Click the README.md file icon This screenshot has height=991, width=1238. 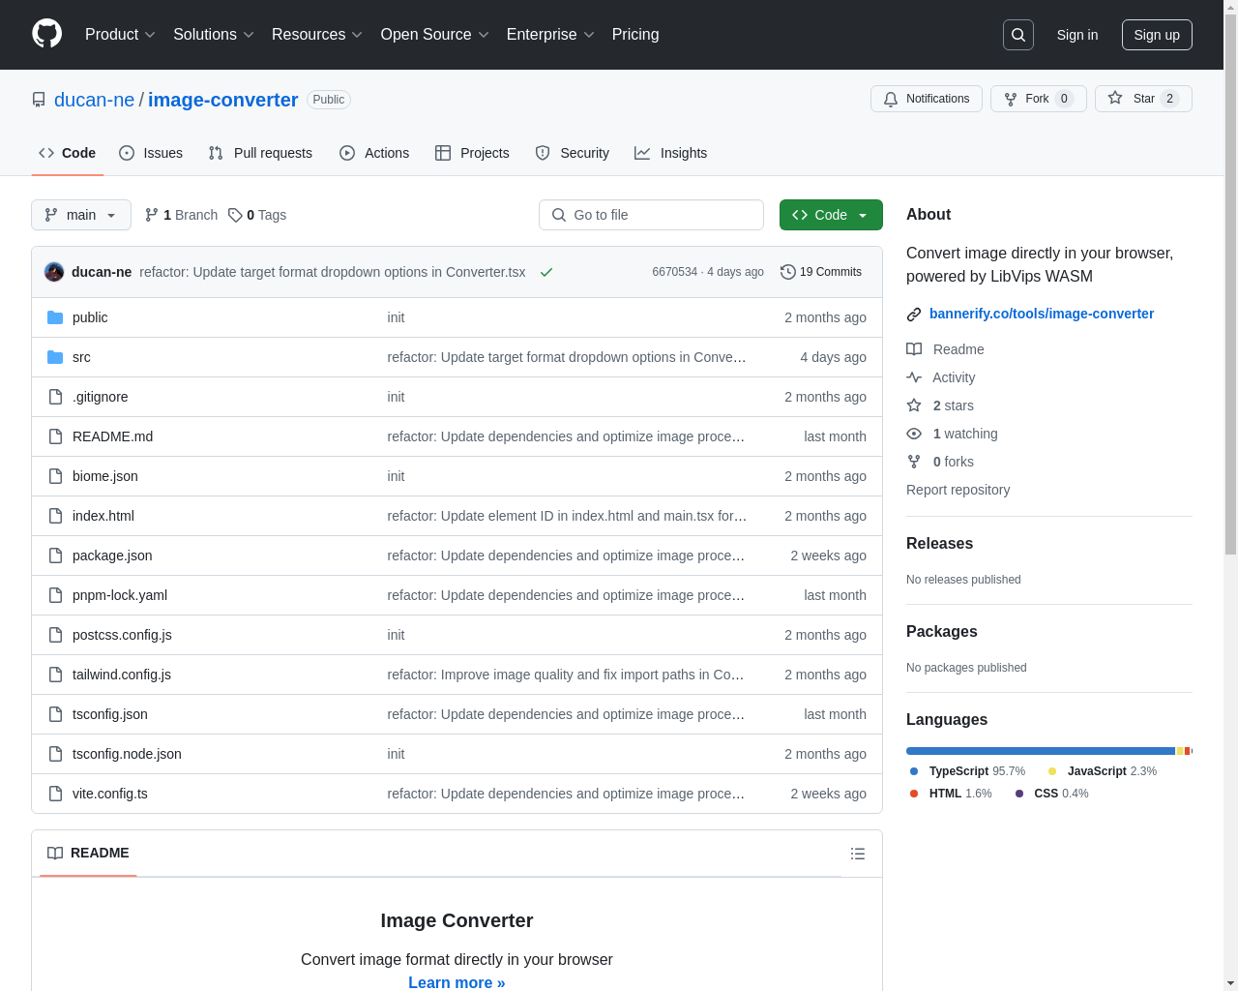pos(55,436)
